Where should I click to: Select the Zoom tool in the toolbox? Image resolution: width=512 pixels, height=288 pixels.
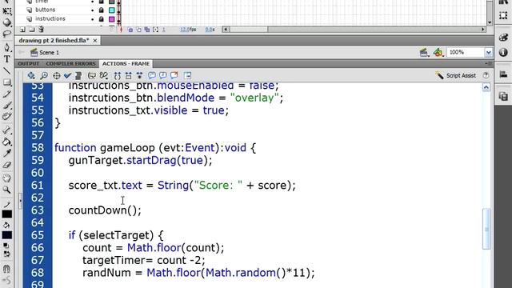[x=7, y=190]
